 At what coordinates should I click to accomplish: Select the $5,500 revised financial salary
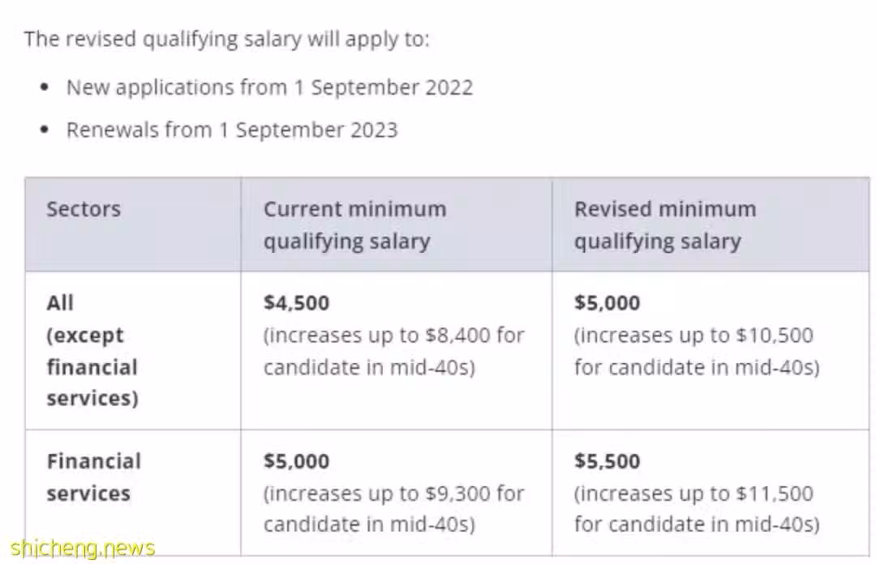coord(607,461)
